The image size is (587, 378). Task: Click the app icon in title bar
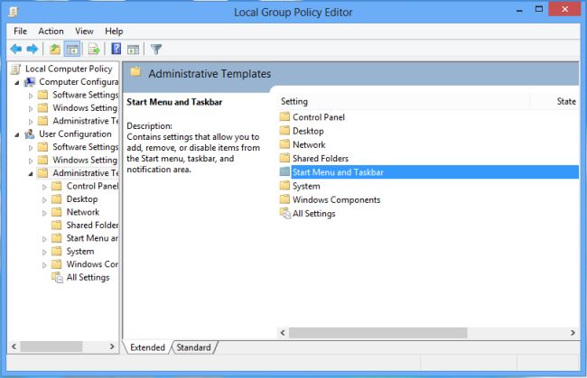tap(14, 13)
